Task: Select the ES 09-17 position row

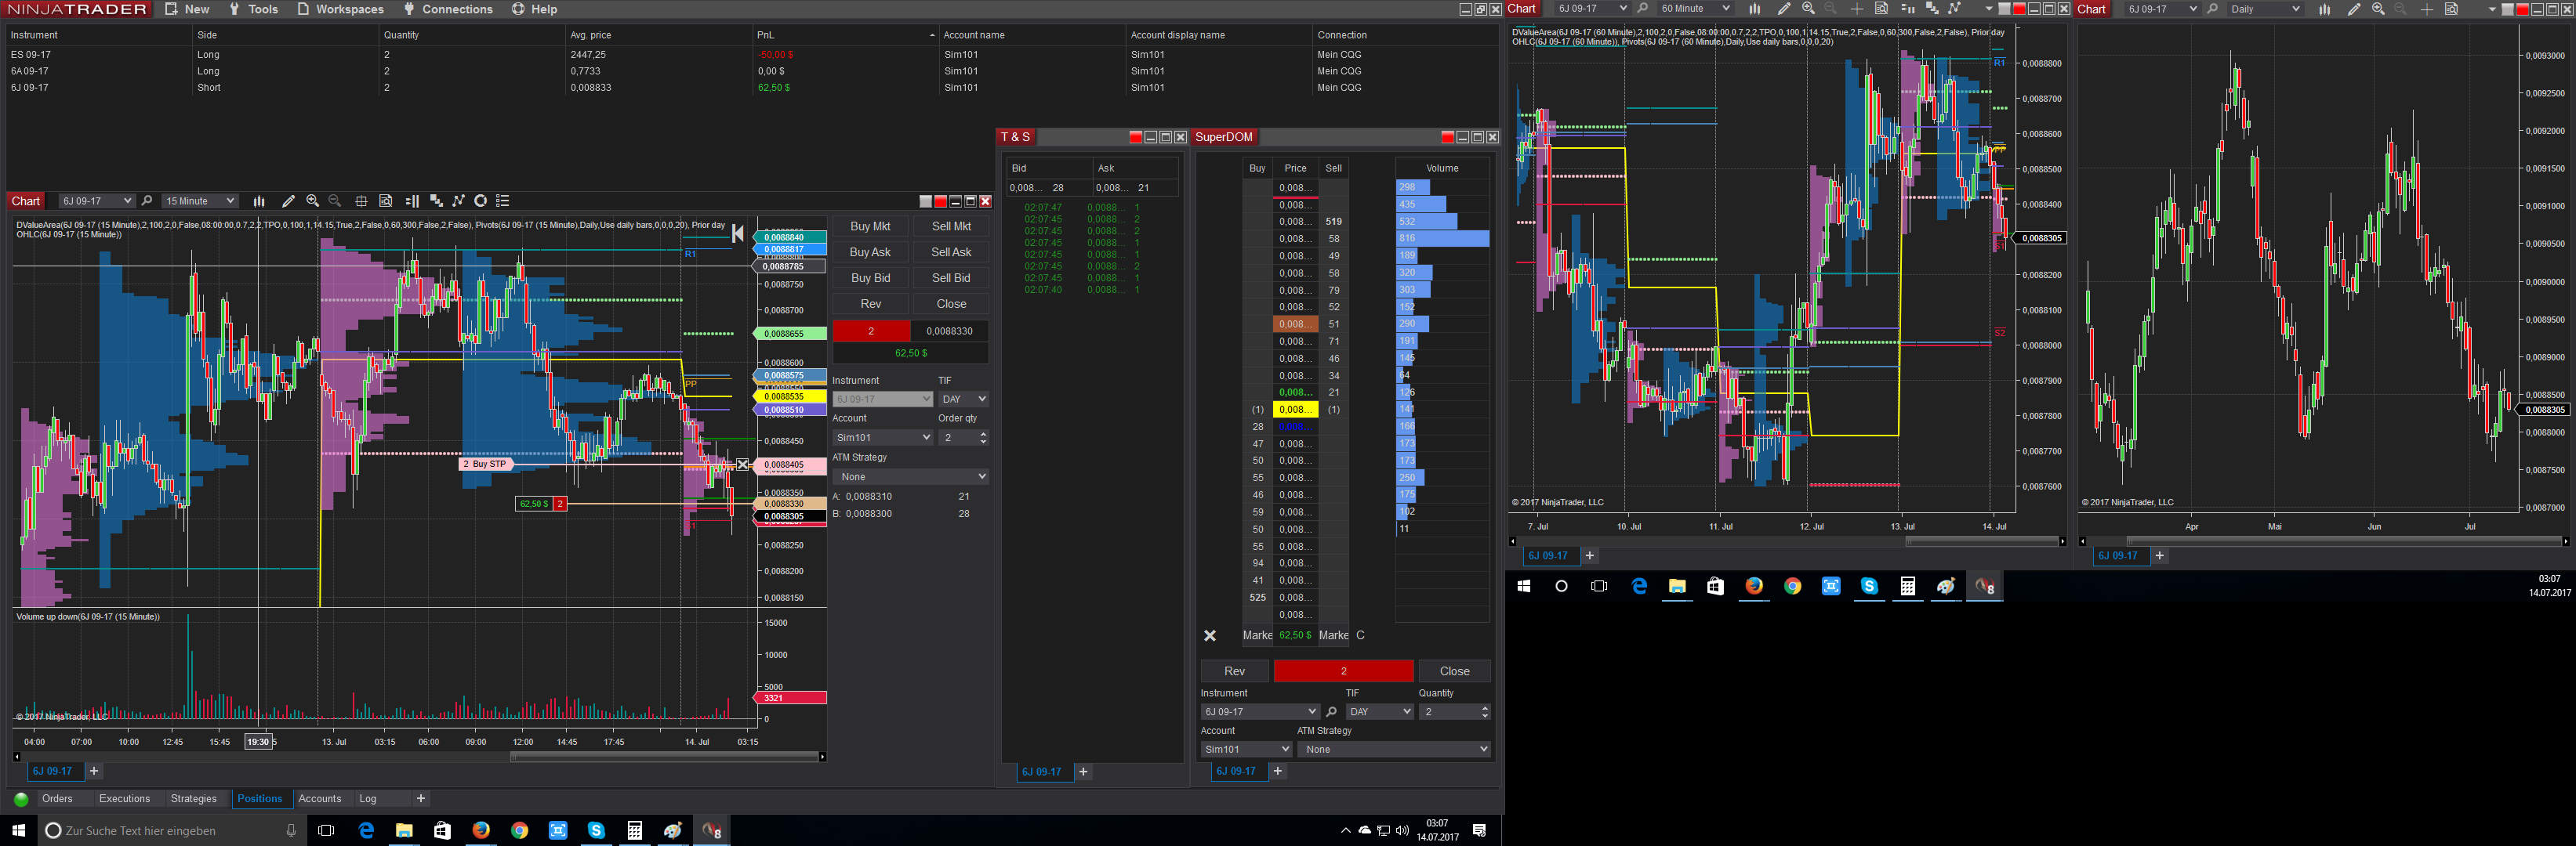Action: pyautogui.click(x=750, y=55)
